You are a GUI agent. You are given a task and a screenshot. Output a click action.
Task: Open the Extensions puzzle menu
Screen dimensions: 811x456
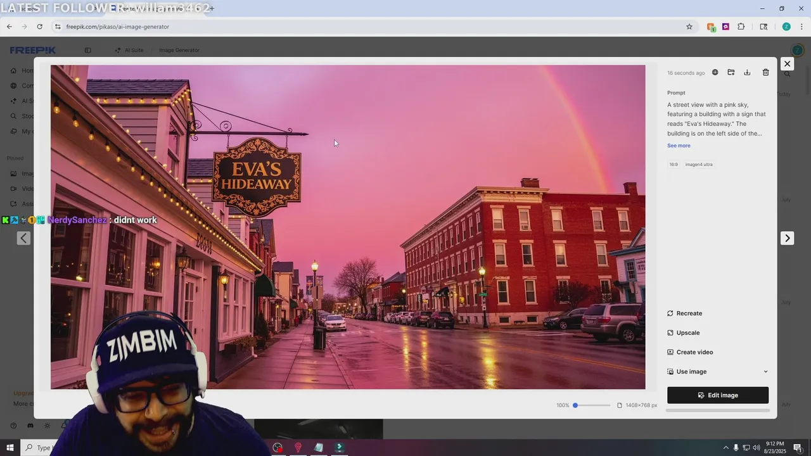pos(741,27)
